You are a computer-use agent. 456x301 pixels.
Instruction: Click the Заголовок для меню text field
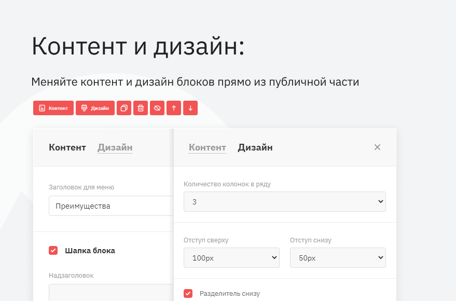point(110,206)
